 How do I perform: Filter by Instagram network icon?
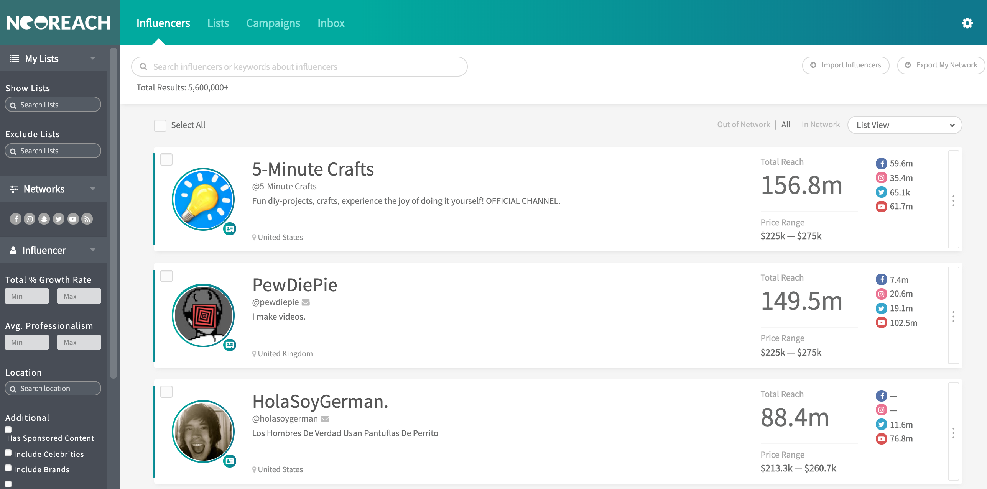tap(30, 219)
